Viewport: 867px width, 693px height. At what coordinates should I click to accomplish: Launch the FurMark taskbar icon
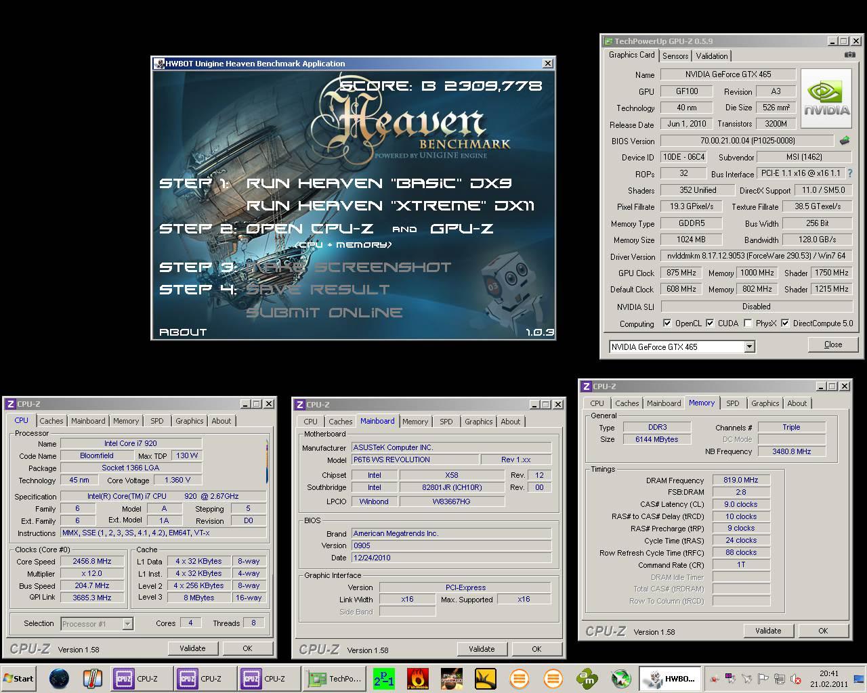(418, 679)
